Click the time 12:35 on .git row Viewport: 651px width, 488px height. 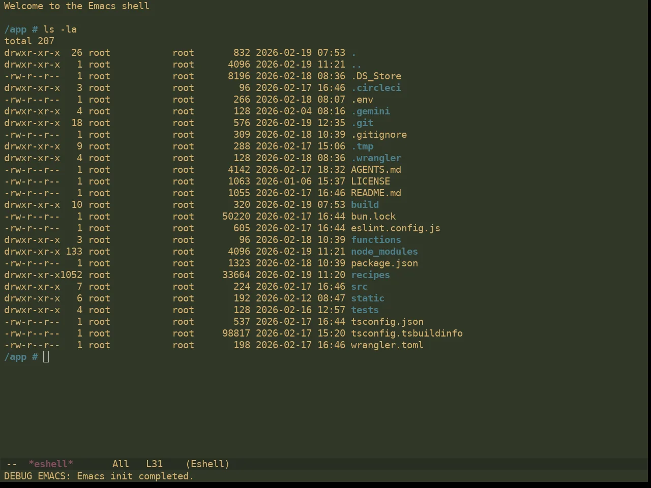pos(331,123)
